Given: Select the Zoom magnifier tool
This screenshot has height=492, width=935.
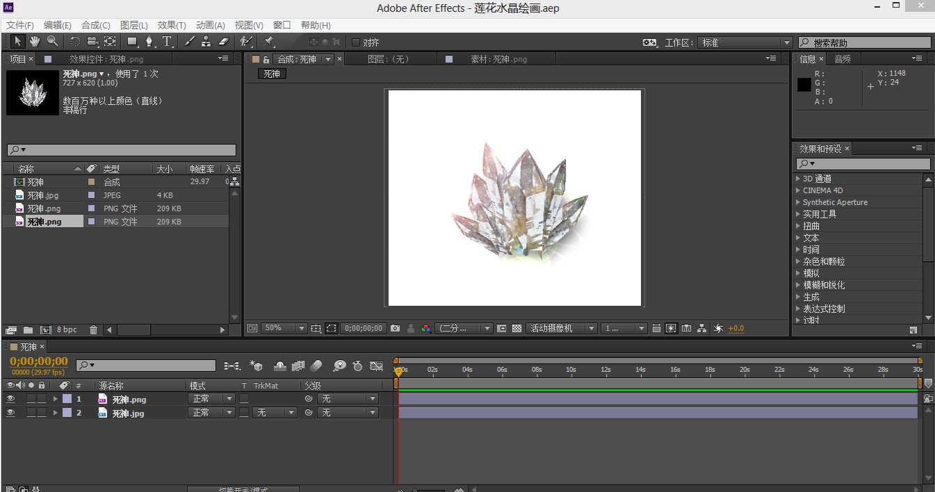Looking at the screenshot, I should (52, 42).
